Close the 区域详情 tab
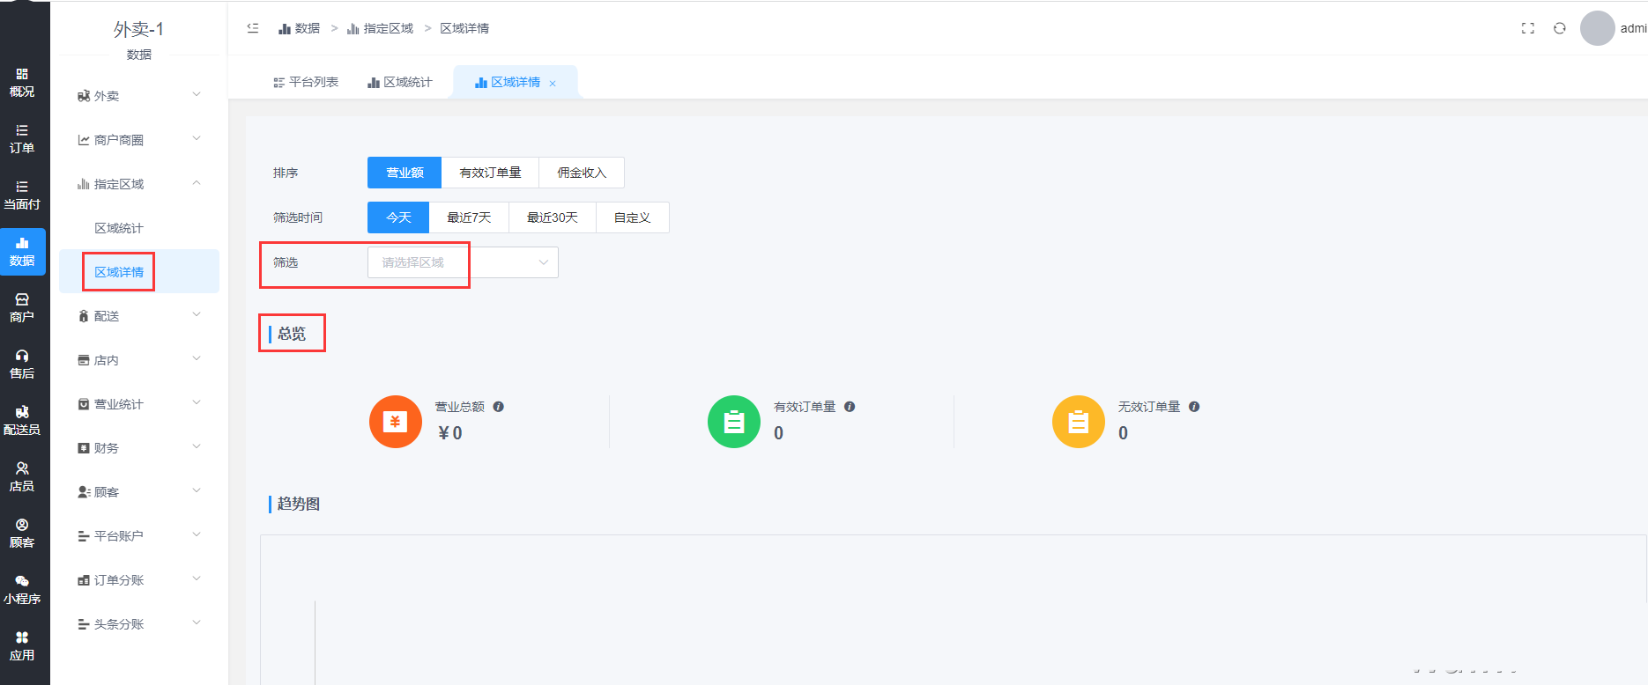Image resolution: width=1648 pixels, height=685 pixels. (553, 84)
